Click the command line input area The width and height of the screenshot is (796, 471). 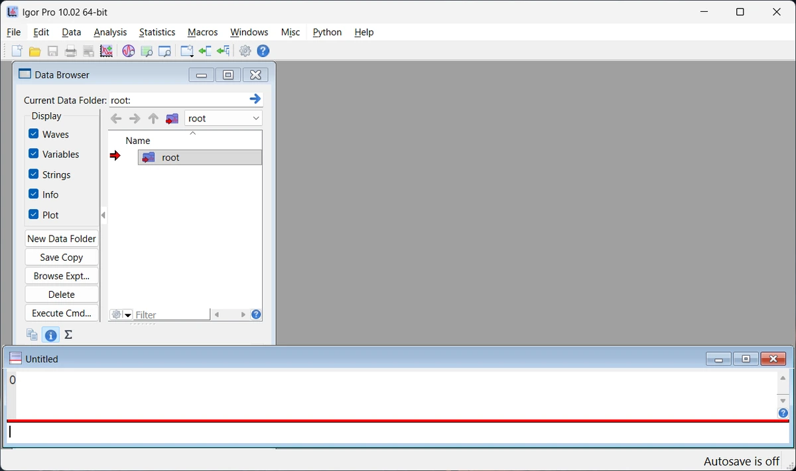398,433
